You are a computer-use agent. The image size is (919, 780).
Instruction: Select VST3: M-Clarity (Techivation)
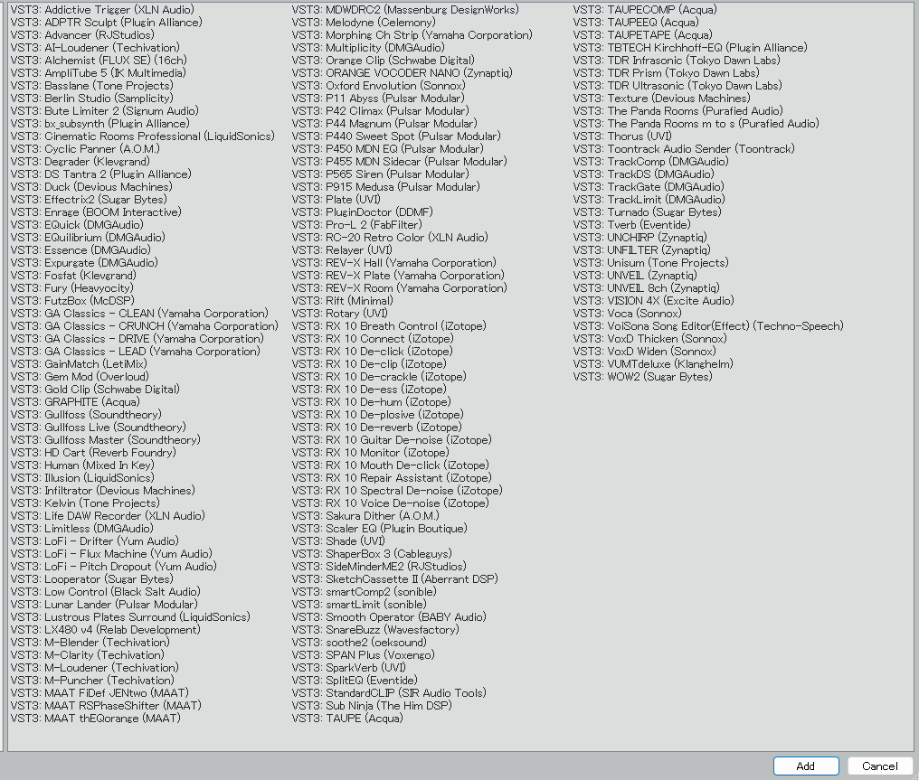pyautogui.click(x=88, y=654)
